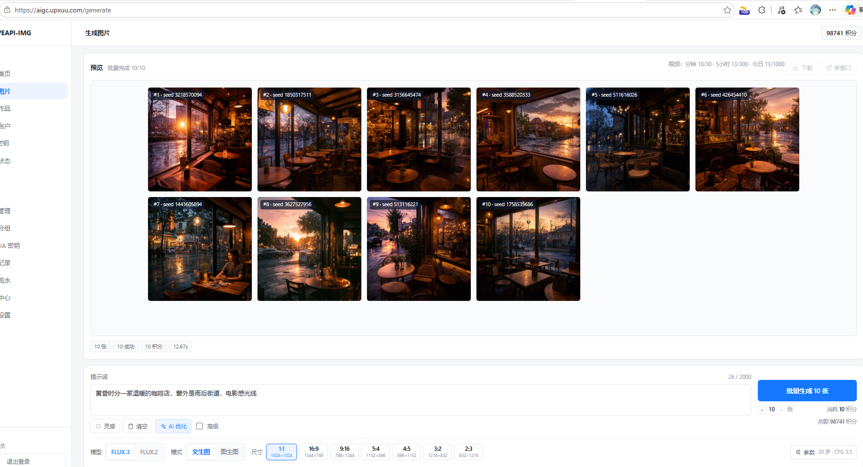The image size is (863, 467).
Task: Open the favorites list star icon
Action: (798, 10)
